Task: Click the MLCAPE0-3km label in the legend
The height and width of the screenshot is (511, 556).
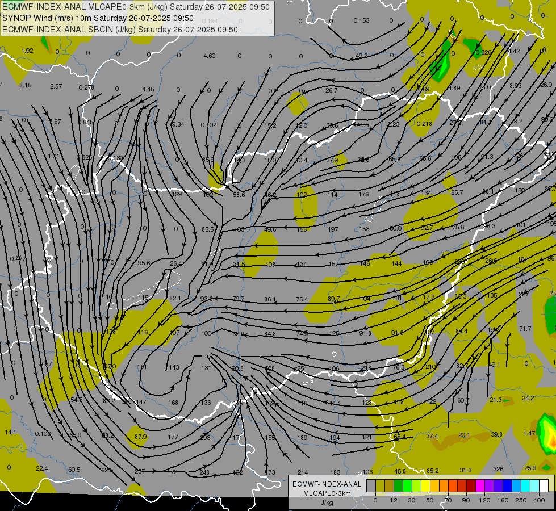Action: (327, 493)
